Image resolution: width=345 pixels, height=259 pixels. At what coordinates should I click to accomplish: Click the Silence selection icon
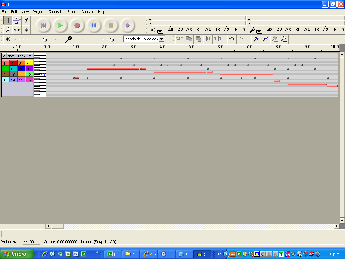pyautogui.click(x=217, y=39)
